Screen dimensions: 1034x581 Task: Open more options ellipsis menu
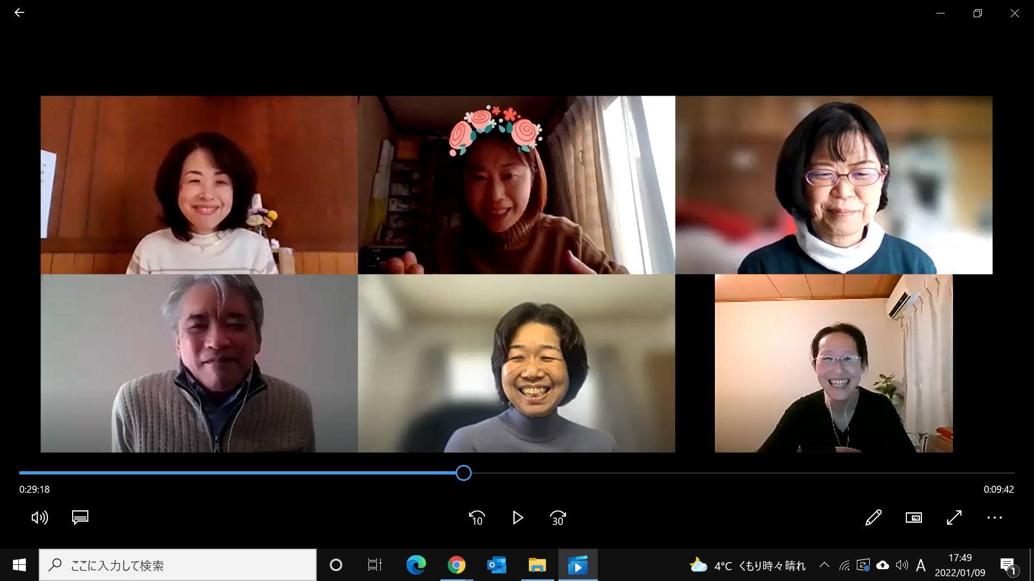click(995, 518)
